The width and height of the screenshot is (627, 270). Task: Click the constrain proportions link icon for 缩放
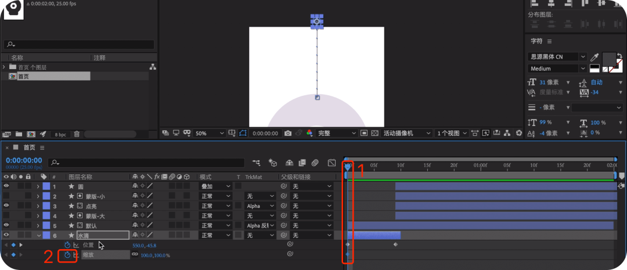135,255
